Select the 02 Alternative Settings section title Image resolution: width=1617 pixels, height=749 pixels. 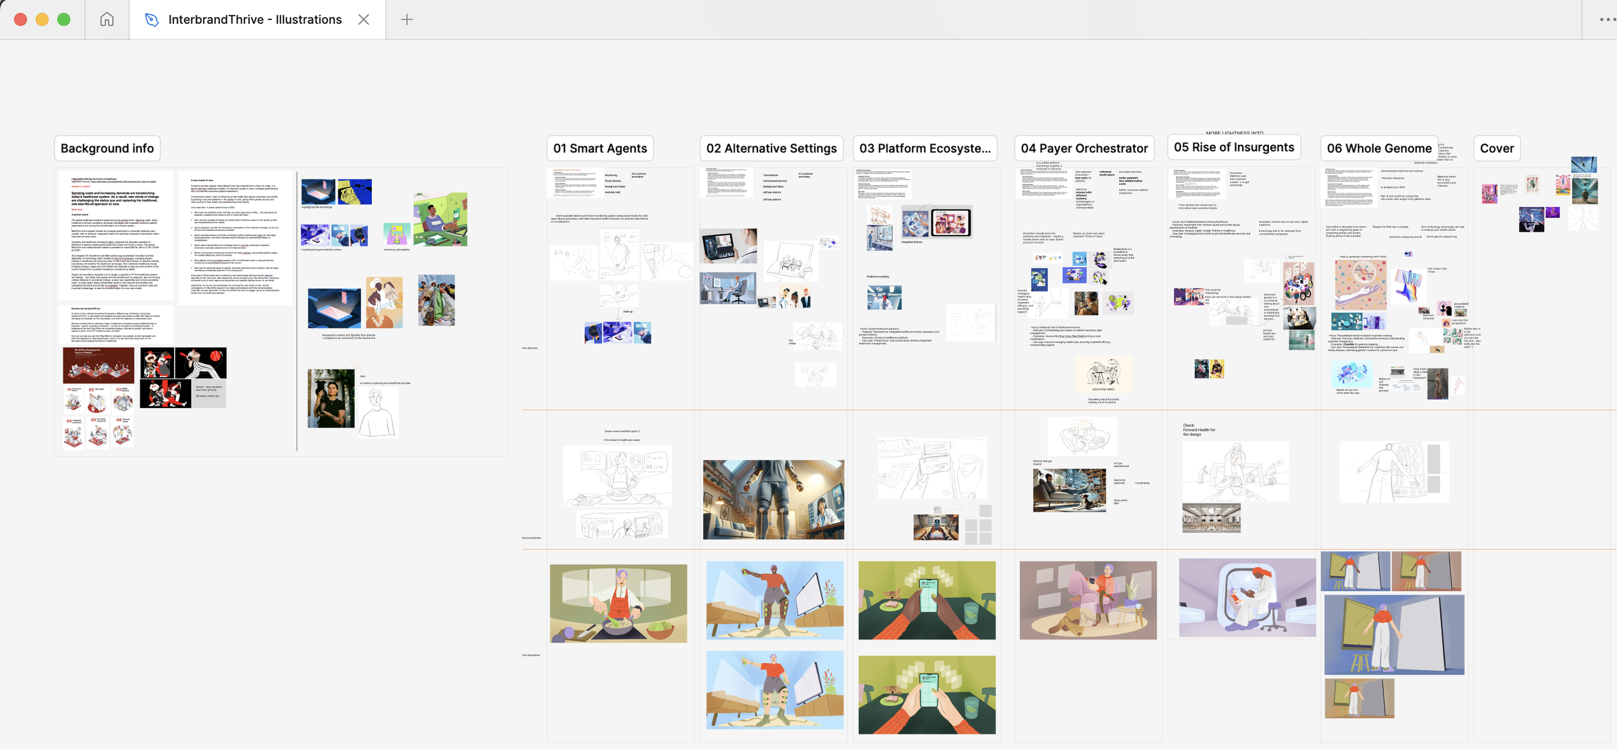771,148
